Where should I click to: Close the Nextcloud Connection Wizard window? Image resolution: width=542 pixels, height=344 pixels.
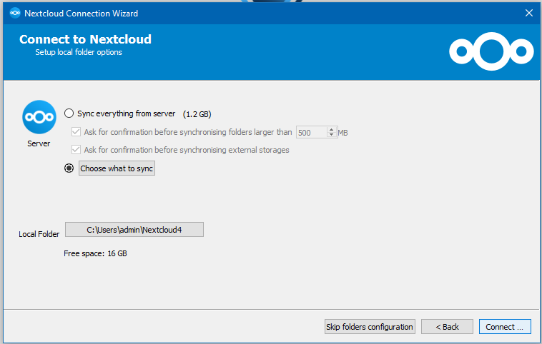click(529, 13)
